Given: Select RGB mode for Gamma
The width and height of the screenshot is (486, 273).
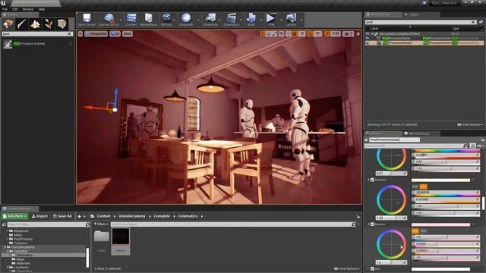Looking at the screenshot, I should pyautogui.click(x=415, y=231).
